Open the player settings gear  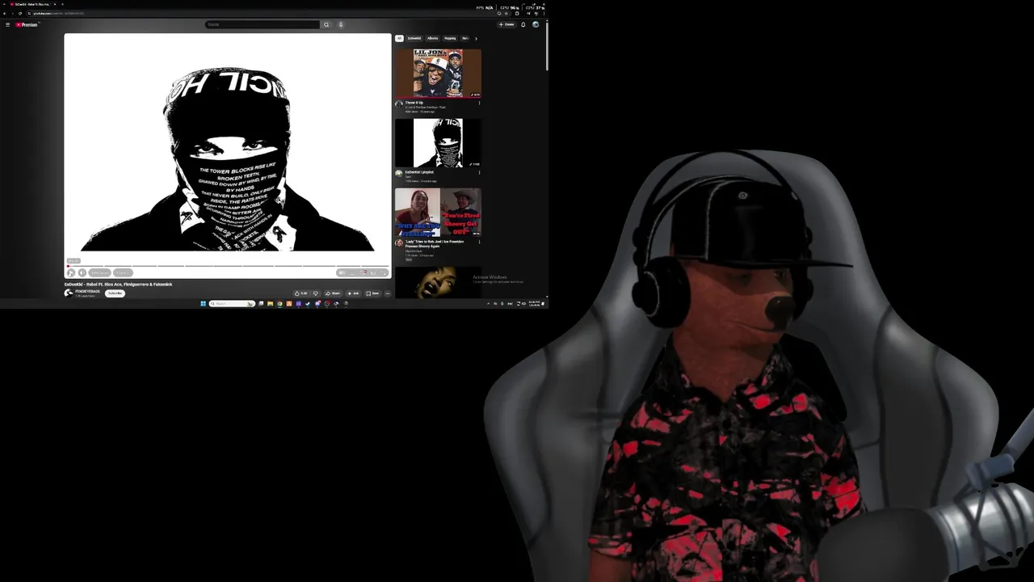click(x=364, y=272)
